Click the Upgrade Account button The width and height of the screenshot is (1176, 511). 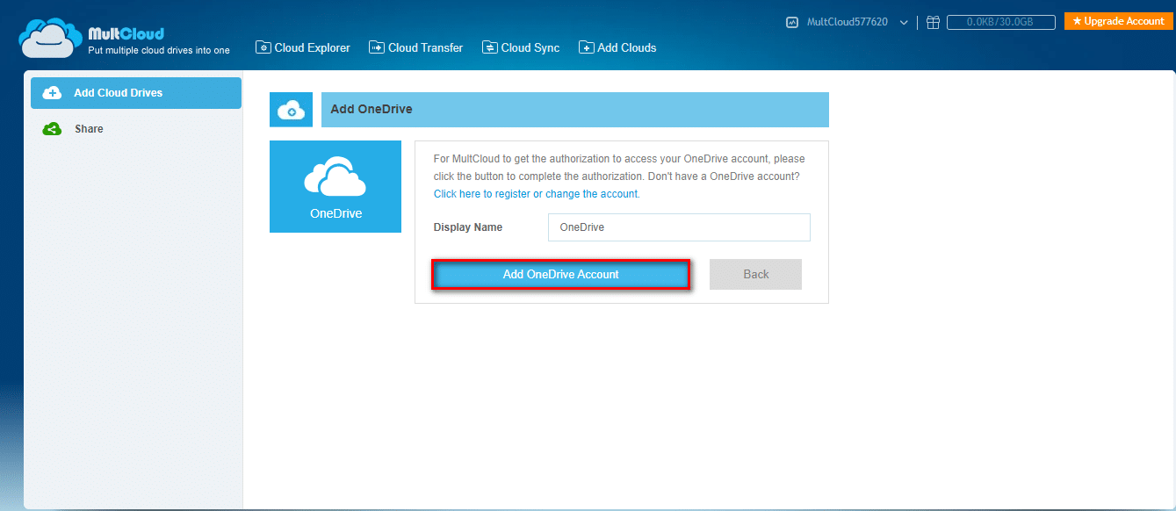1118,20
